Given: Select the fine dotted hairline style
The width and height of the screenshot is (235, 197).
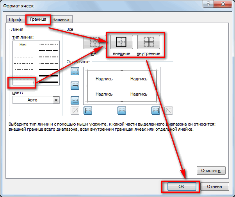Looking at the screenshot, I should click(23, 51).
